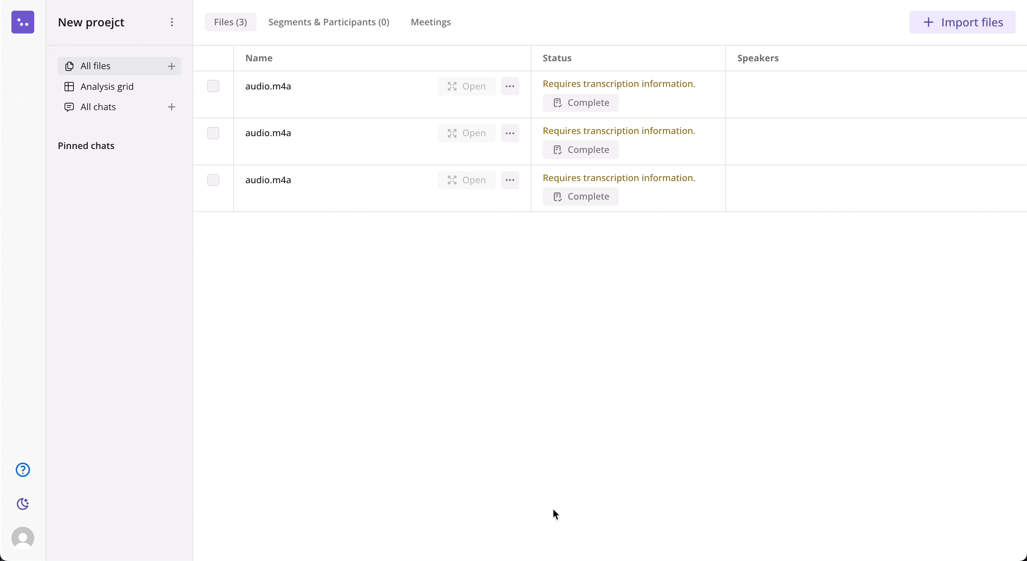Click Complete button for first file
The image size is (1027, 561).
tap(581, 103)
